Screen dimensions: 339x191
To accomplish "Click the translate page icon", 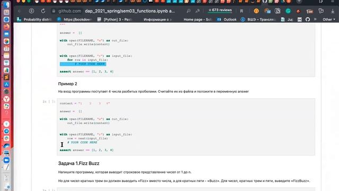I will [x=198, y=11].
